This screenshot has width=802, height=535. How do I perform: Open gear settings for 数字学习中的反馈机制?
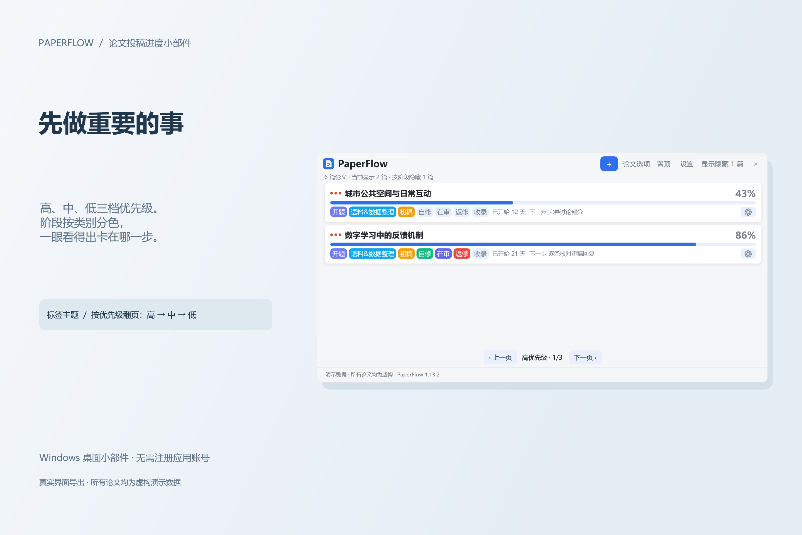[748, 254]
